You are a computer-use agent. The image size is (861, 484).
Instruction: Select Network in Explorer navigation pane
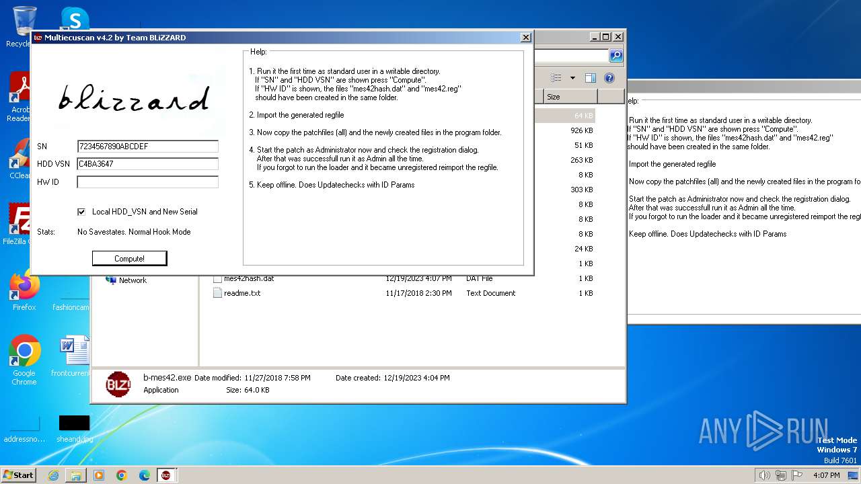click(133, 280)
